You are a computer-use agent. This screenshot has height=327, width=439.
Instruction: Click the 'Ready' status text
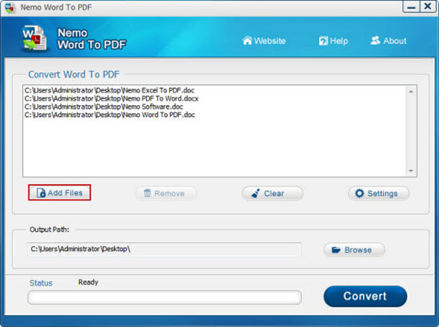tap(88, 282)
